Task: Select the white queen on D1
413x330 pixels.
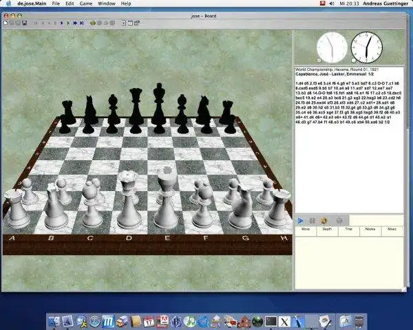Action: (129, 200)
